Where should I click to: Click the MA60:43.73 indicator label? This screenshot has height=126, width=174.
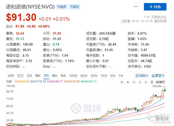pyautogui.click(x=89, y=81)
